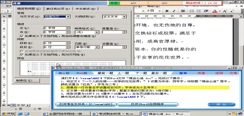Click toolbar options overflow arrow
This screenshot has width=244, height=116.
click(x=243, y=11)
